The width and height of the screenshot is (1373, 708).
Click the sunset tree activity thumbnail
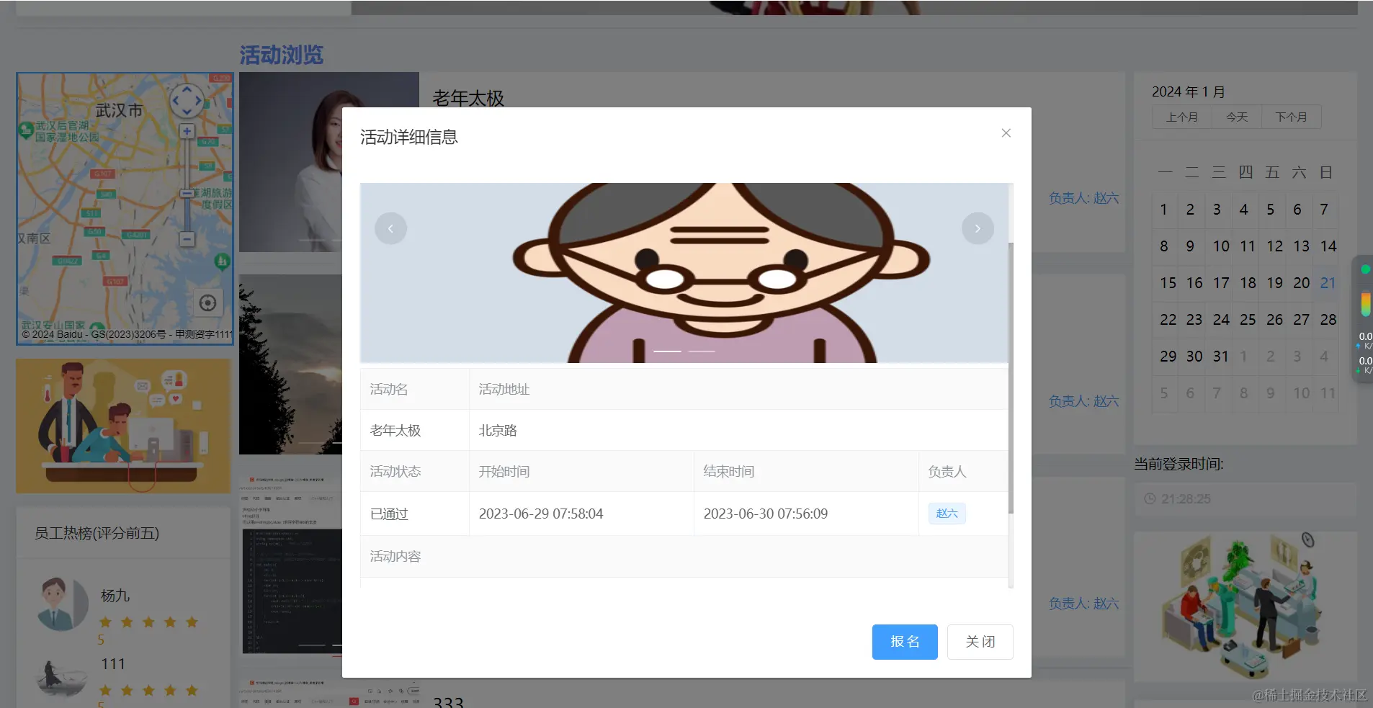point(290,364)
